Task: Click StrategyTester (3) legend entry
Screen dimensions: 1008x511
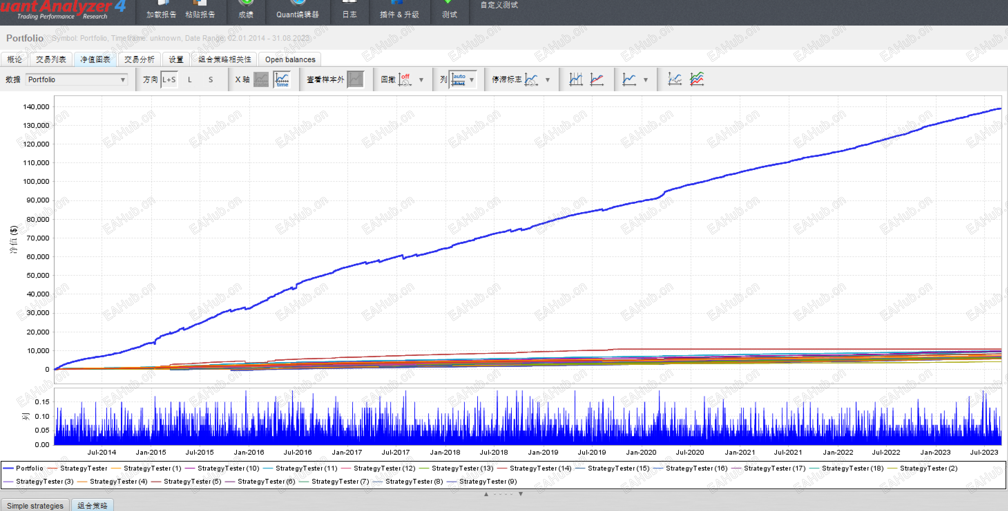Action: 39,482
